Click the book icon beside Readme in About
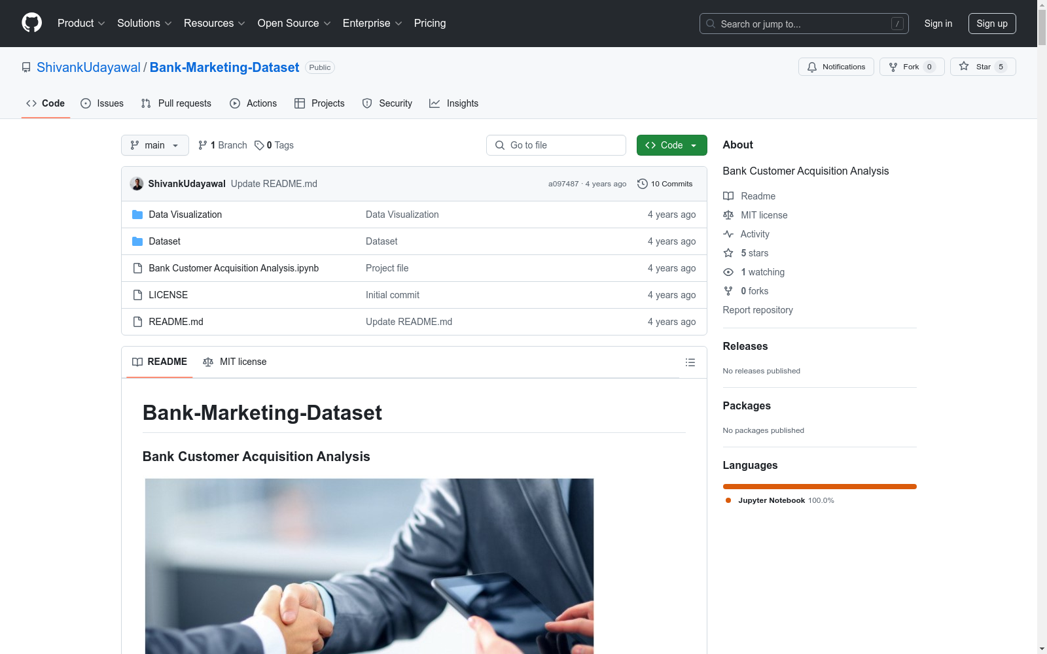1047x654 pixels. [728, 196]
